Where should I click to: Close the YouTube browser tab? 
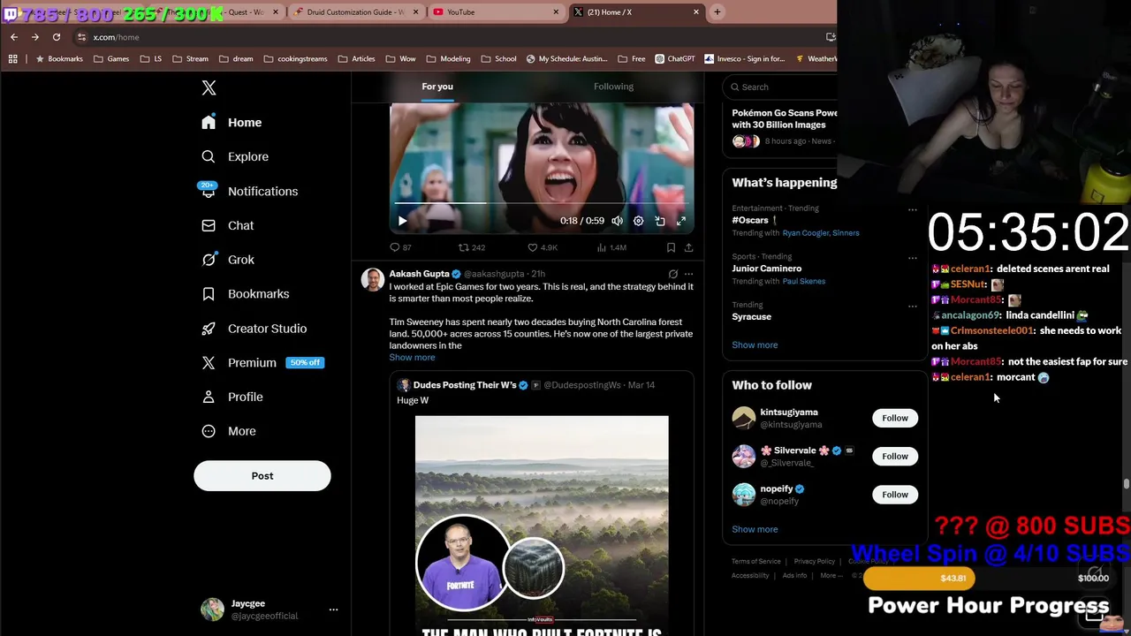pos(556,12)
